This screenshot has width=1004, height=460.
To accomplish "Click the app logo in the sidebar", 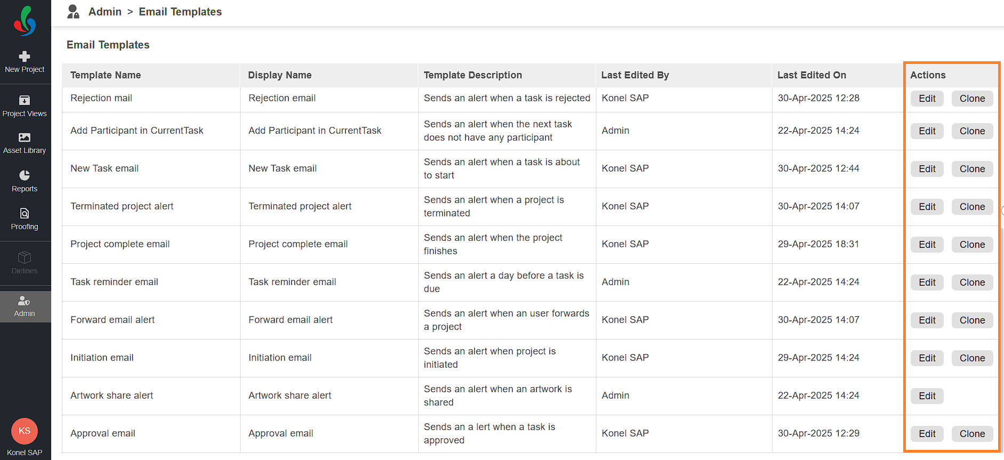I will [x=25, y=21].
